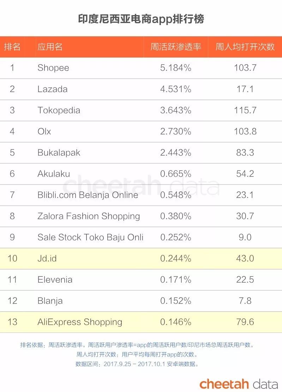Click the Shopee app name
Image resolution: width=282 pixels, height=392 pixels.
(x=53, y=68)
